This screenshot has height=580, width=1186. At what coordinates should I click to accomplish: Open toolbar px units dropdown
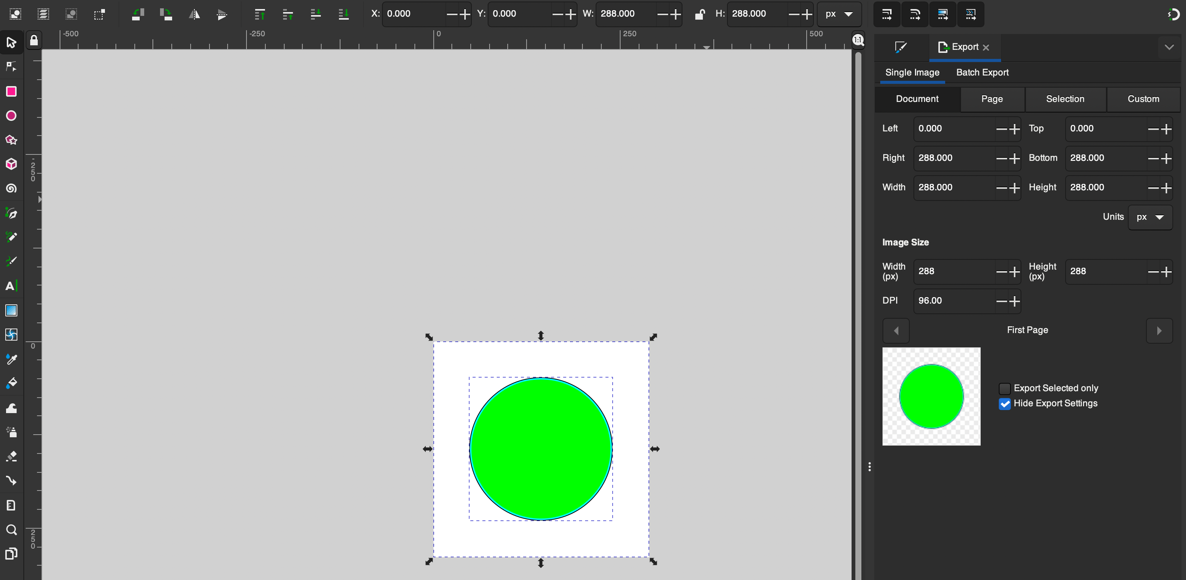(839, 14)
